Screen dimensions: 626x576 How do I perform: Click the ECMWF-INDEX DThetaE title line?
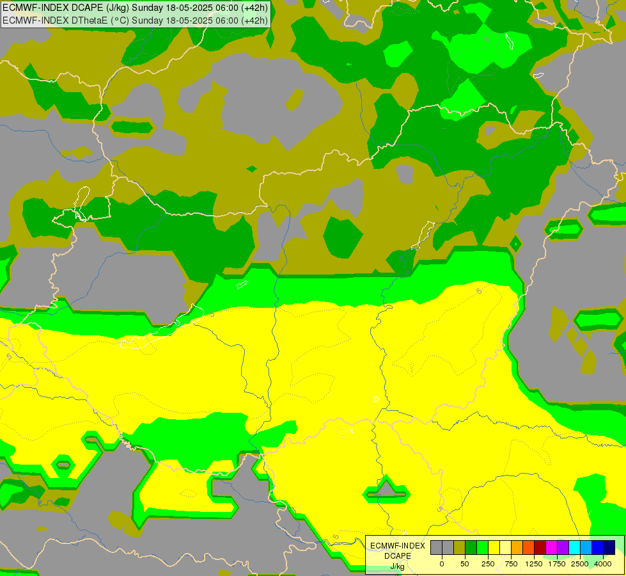click(x=135, y=20)
